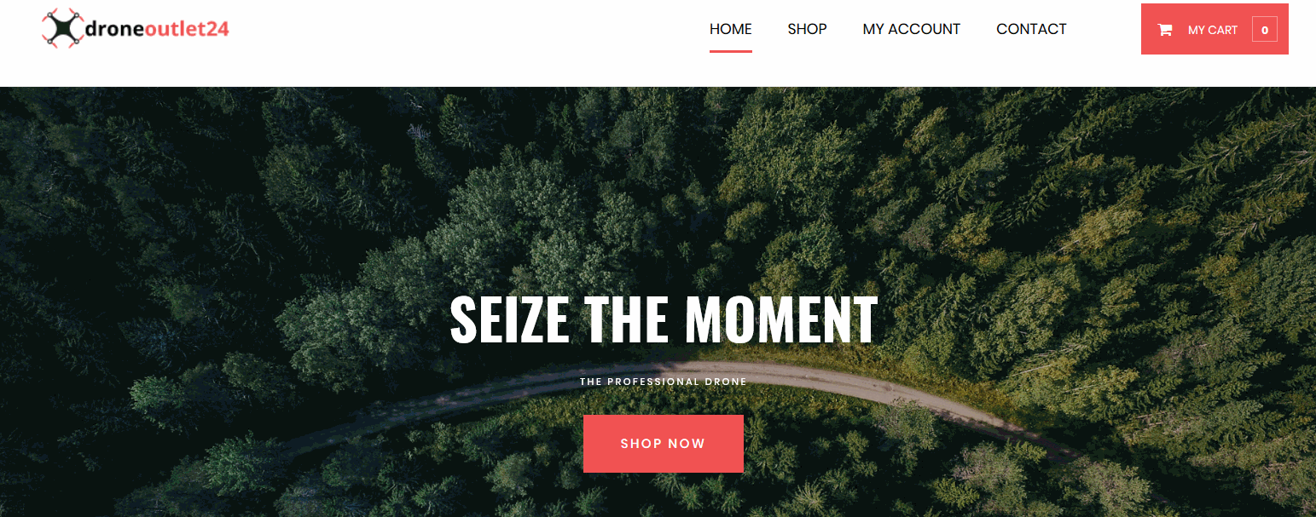The width and height of the screenshot is (1316, 517).
Task: Click the red 'outlet24' part of the logo
Action: [188, 29]
